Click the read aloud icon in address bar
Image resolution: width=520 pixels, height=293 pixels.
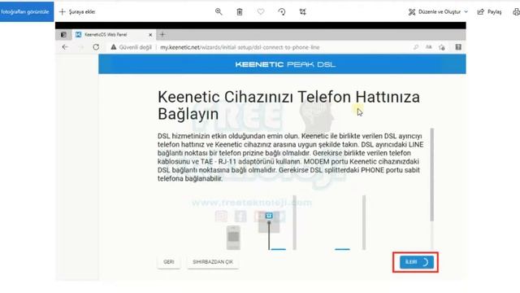click(429, 47)
